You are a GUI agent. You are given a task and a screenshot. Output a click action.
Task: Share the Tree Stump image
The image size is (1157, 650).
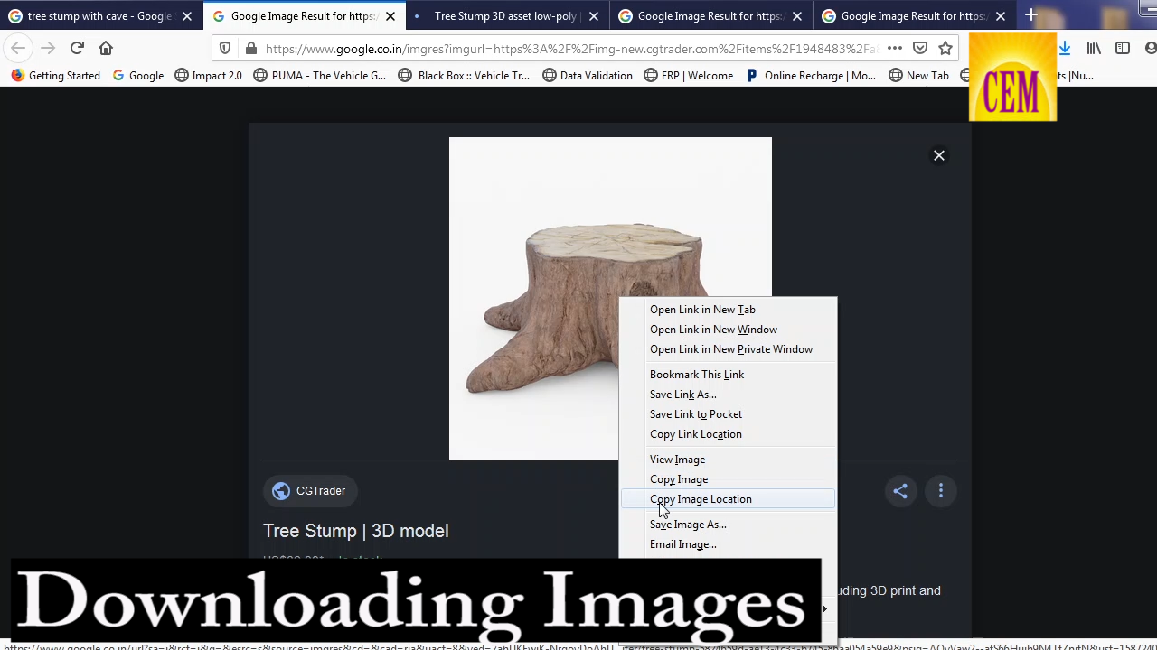900,491
